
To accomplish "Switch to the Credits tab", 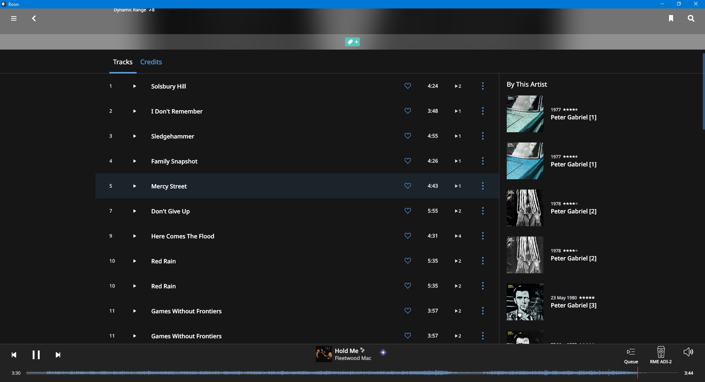I will click(151, 62).
